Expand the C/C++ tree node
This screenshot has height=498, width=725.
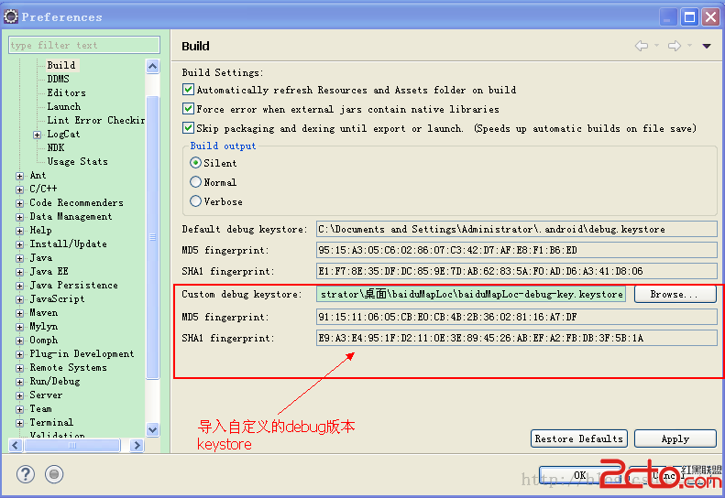coord(19,189)
